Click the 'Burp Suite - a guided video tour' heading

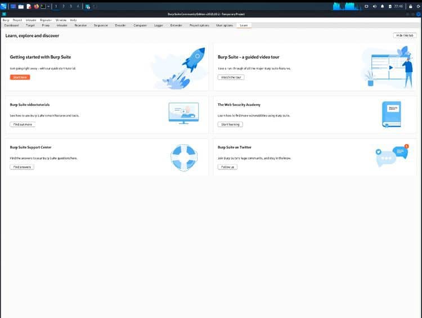[x=248, y=57]
